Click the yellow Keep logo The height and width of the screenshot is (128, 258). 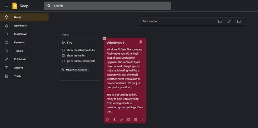(15, 6)
